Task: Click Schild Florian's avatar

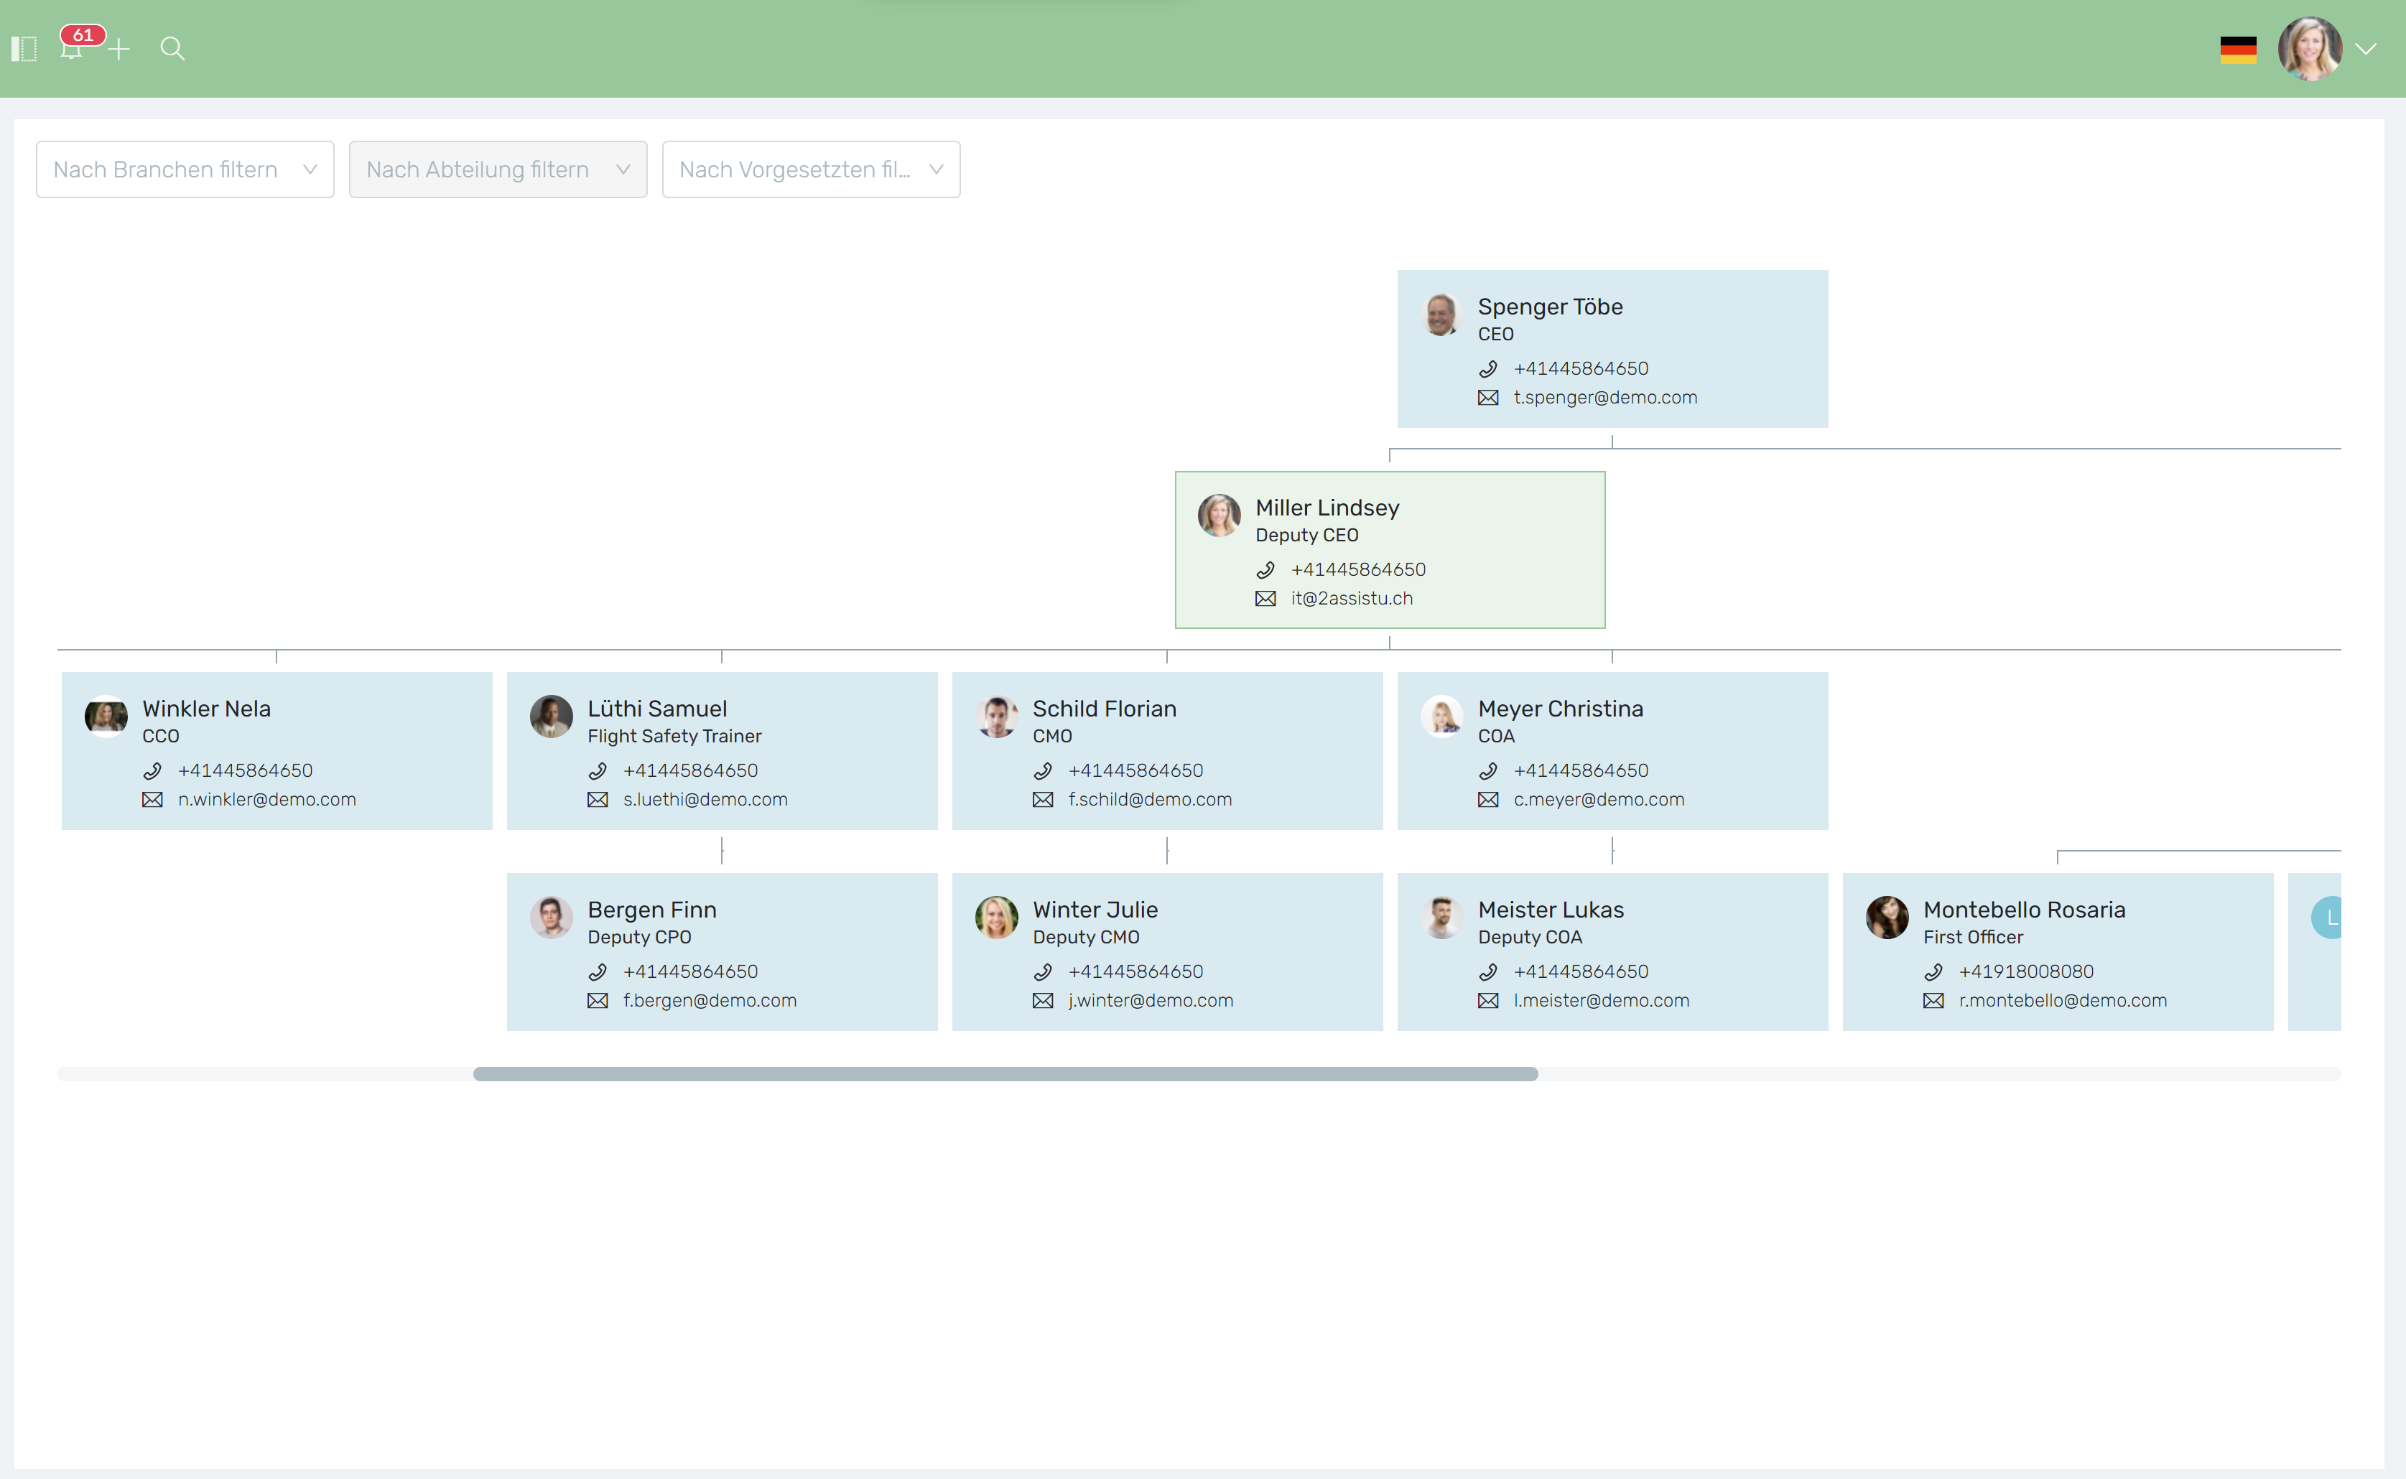Action: click(x=996, y=717)
